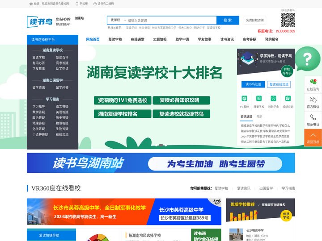Open 网站首页 in the top navigation
The height and width of the screenshot is (241, 322).
pos(93,39)
